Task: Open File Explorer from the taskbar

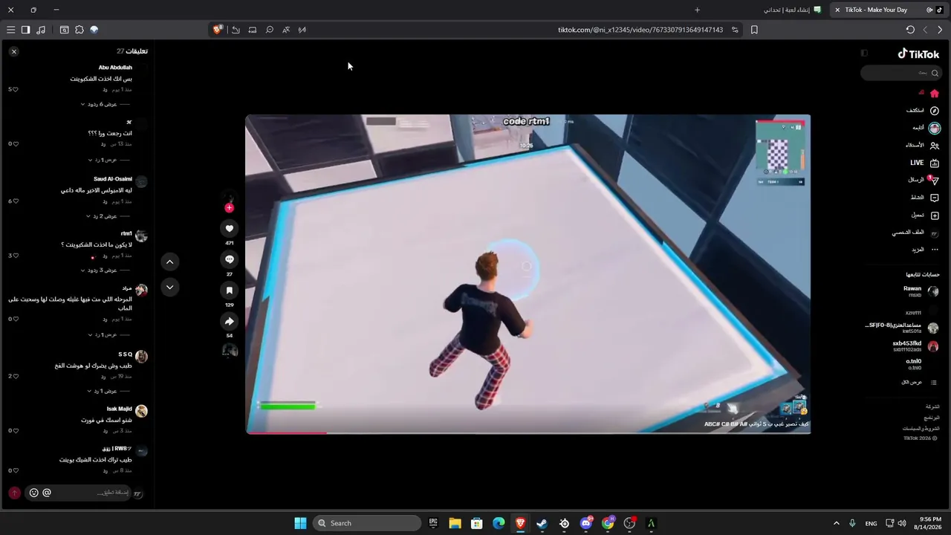Action: coord(455,523)
